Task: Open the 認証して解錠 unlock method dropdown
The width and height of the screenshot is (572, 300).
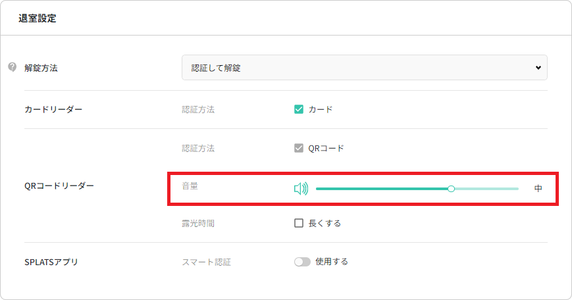Action: pos(364,68)
